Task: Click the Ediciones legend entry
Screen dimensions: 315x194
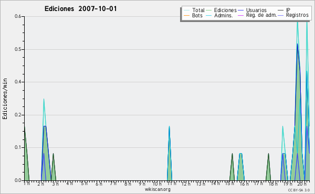Action: pyautogui.click(x=222, y=10)
